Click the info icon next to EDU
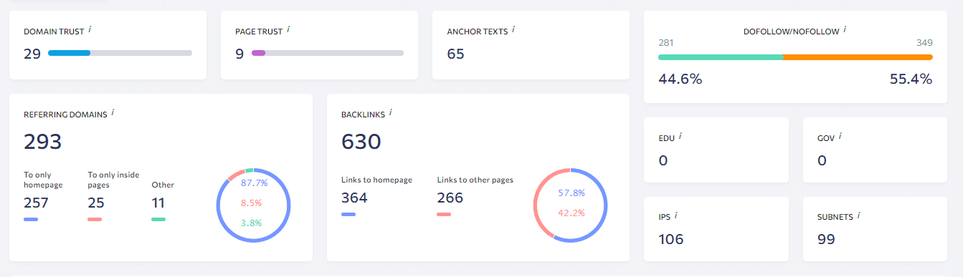 pos(680,135)
